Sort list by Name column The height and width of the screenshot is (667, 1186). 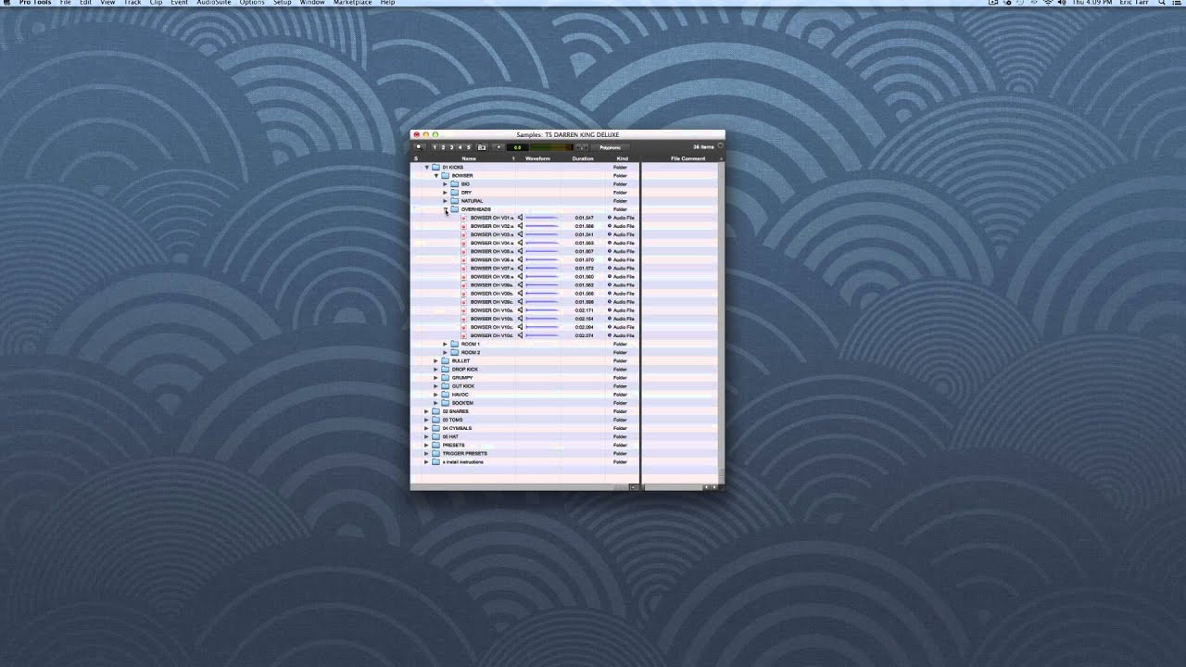click(469, 158)
